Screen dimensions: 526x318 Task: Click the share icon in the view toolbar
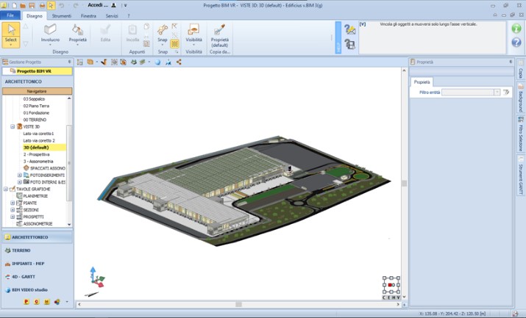pyautogui.click(x=179, y=62)
